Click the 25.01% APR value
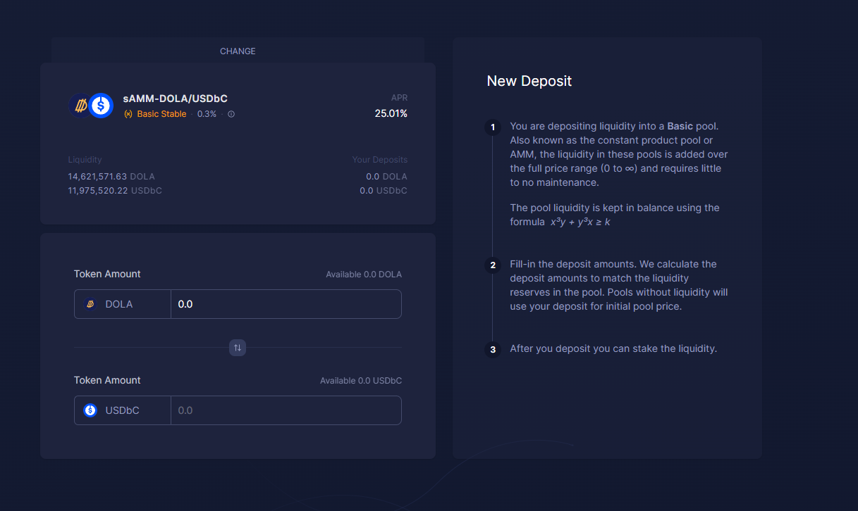Viewport: 858px width, 511px height. (x=391, y=113)
